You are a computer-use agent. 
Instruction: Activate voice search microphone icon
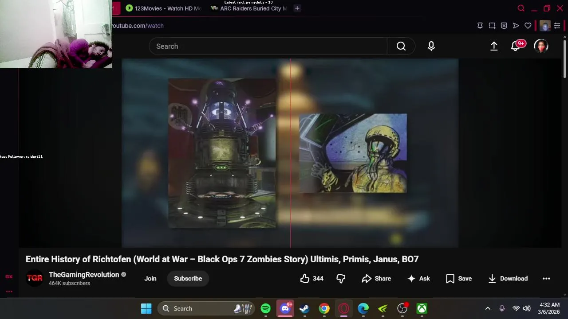tap(431, 46)
